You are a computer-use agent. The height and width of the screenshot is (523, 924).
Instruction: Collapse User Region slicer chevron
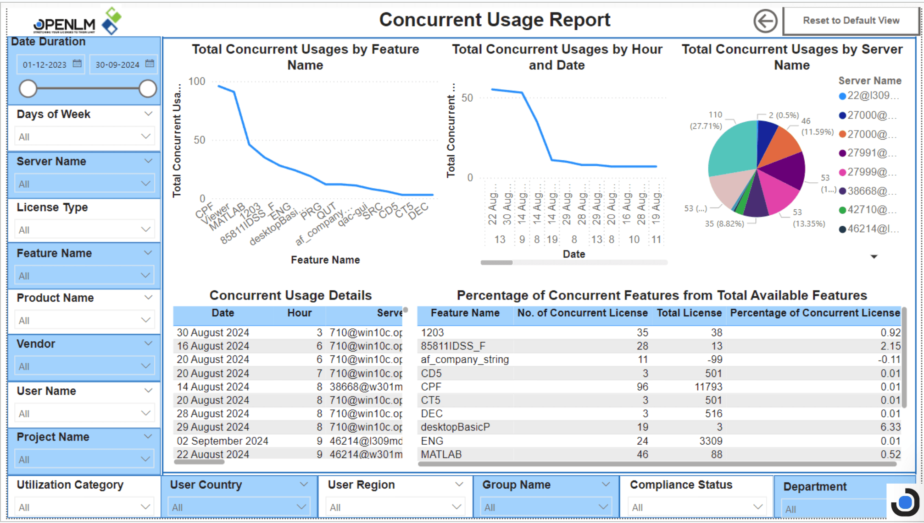[459, 484]
